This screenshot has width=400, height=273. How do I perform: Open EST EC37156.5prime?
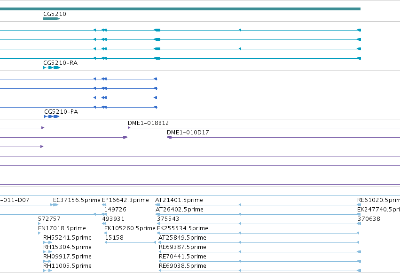[x=77, y=200]
